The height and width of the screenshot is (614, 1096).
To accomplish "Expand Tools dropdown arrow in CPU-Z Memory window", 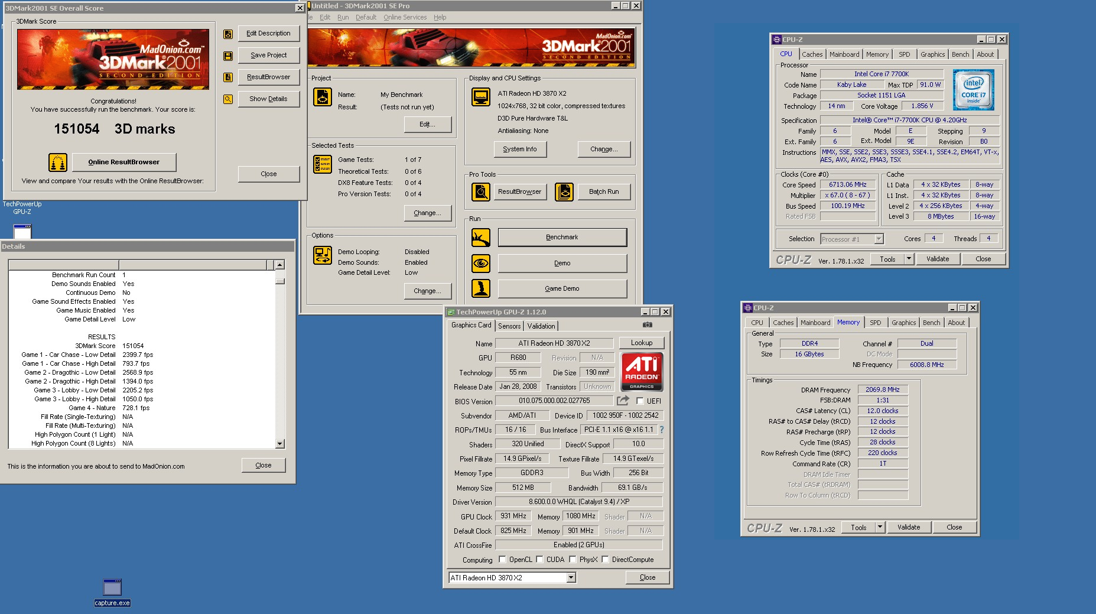I will 880,527.
